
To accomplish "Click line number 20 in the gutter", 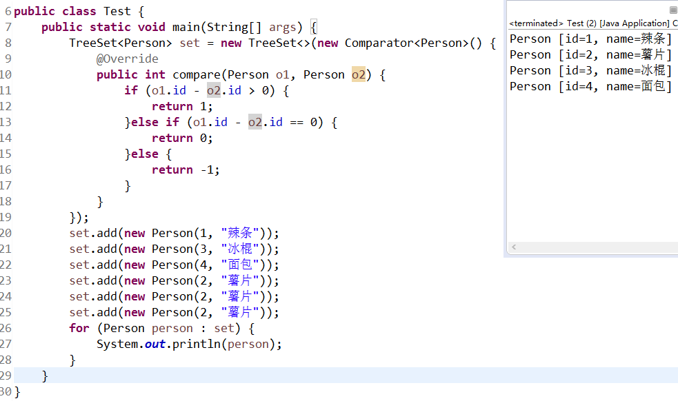I will (6, 233).
